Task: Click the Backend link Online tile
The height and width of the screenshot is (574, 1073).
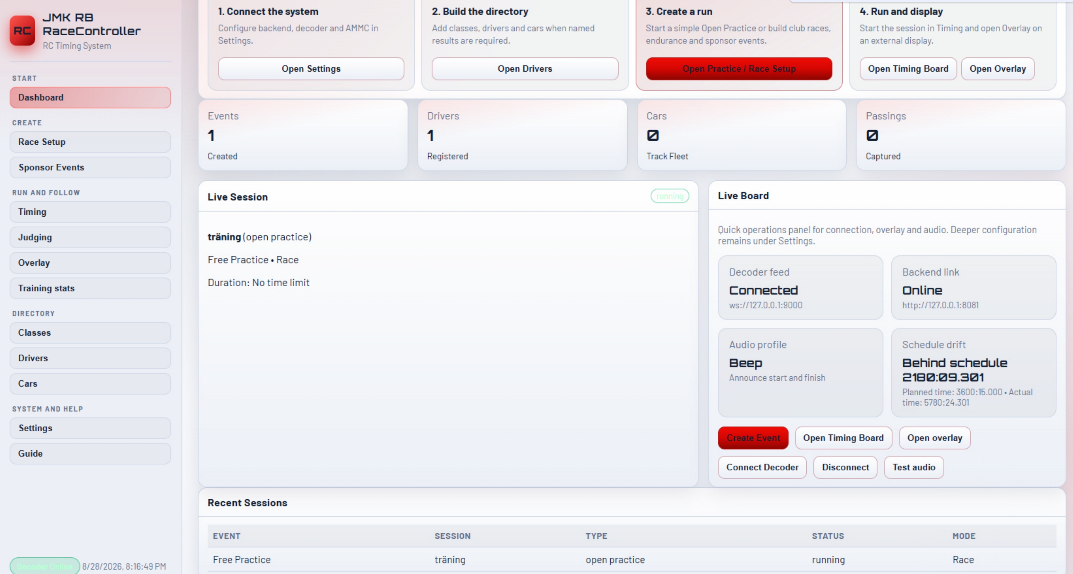Action: tap(973, 288)
